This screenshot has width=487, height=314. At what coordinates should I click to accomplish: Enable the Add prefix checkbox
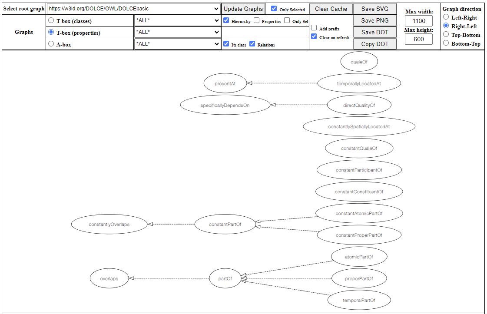(x=314, y=28)
